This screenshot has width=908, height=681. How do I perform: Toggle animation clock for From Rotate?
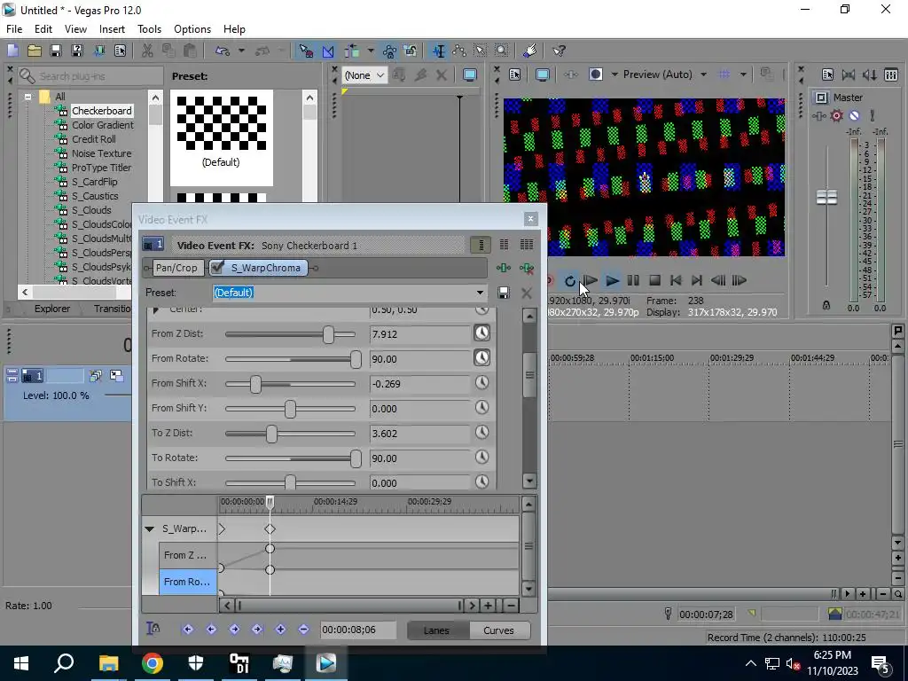click(x=481, y=358)
